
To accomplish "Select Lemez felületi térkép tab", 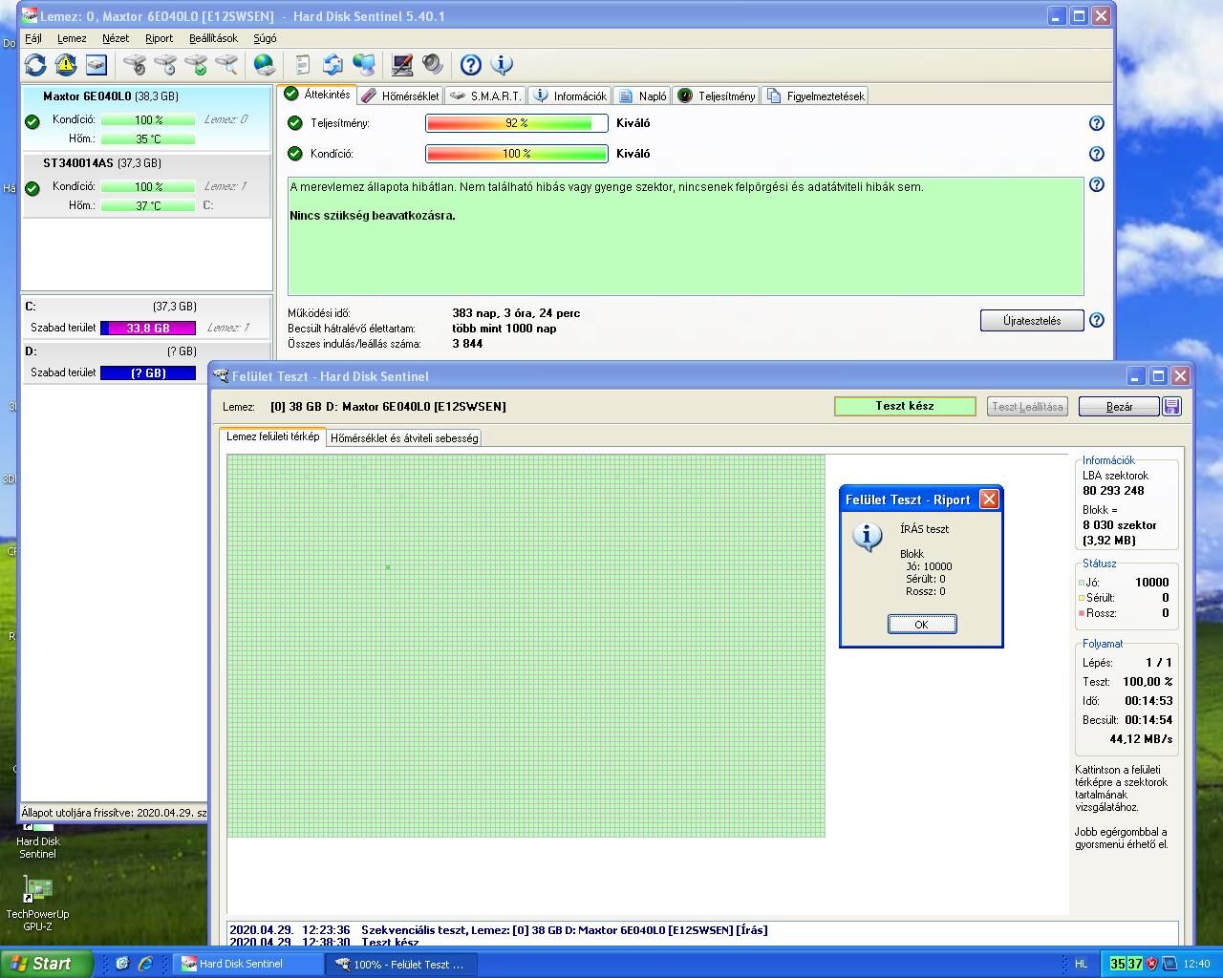I will [272, 436].
